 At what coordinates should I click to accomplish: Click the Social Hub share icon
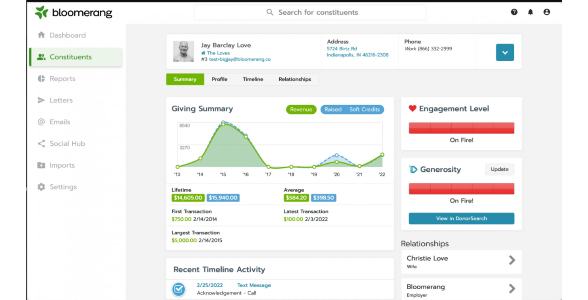click(x=41, y=143)
